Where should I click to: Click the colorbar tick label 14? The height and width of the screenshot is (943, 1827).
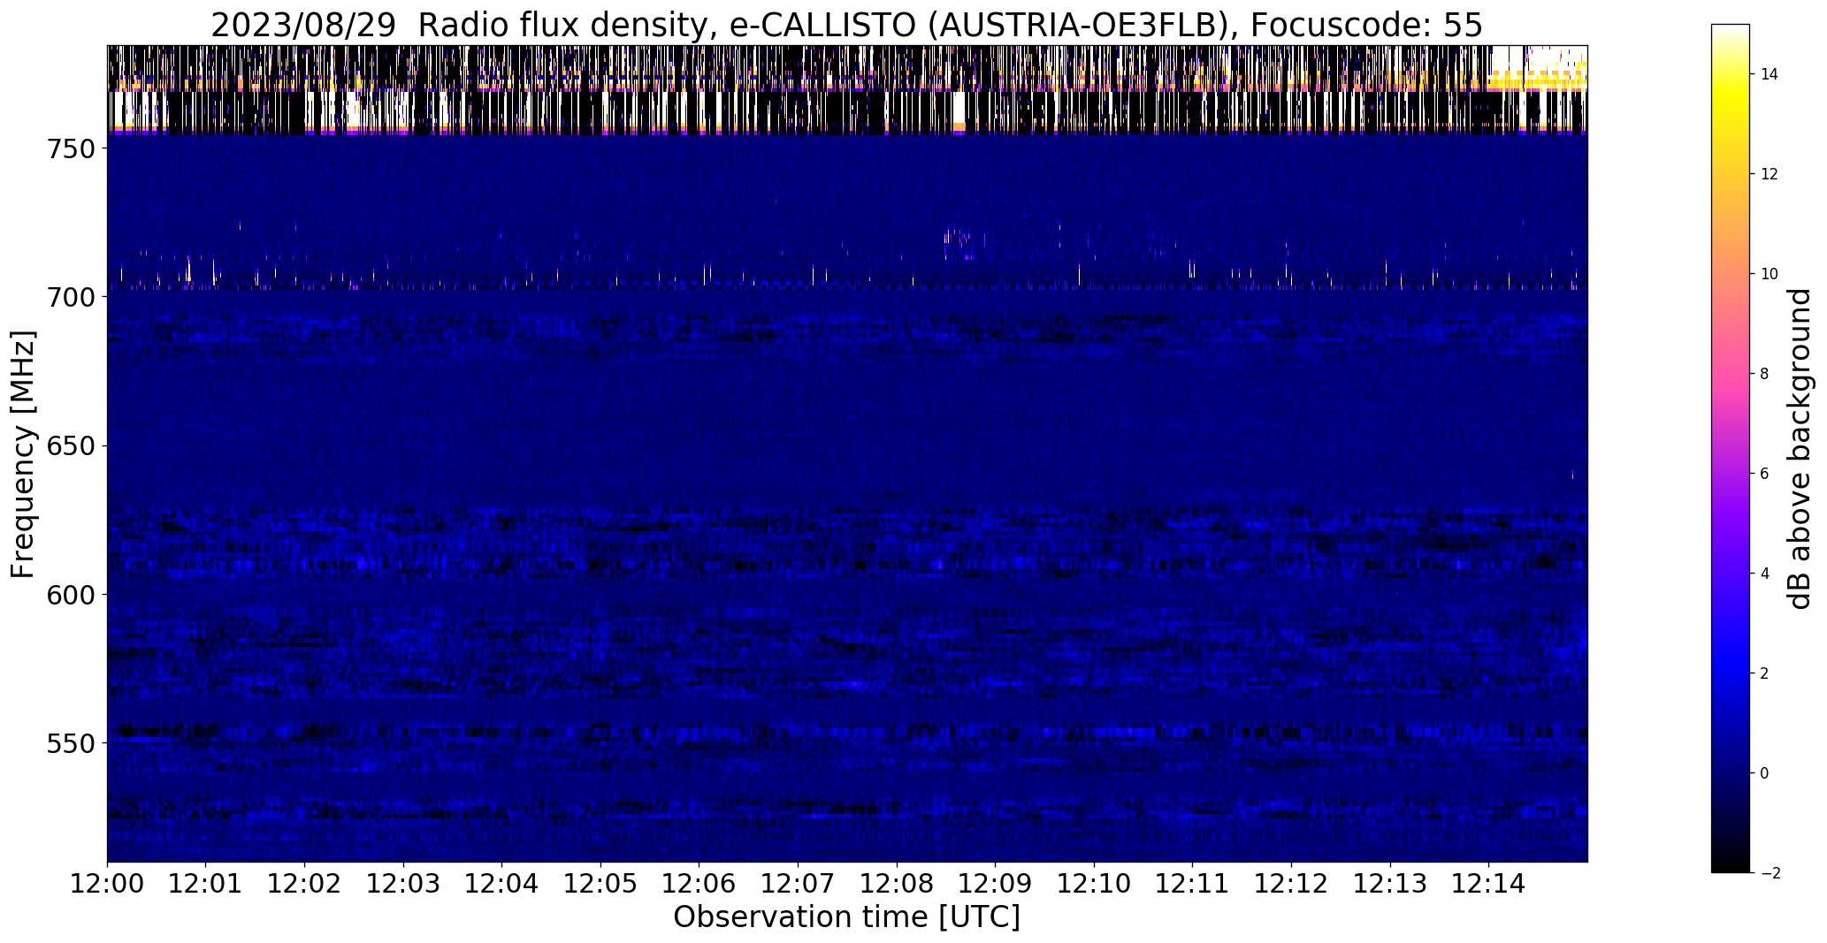1770,74
